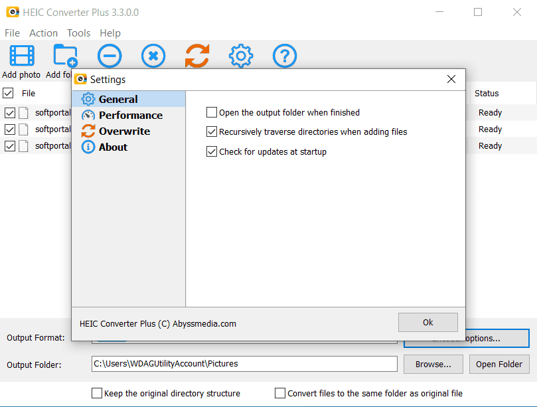Switch to Overwrite settings category
This screenshot has height=407, width=537.
click(129, 131)
